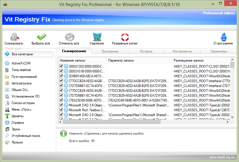
Task: Select the Все категории button
Action: pos(29,54)
